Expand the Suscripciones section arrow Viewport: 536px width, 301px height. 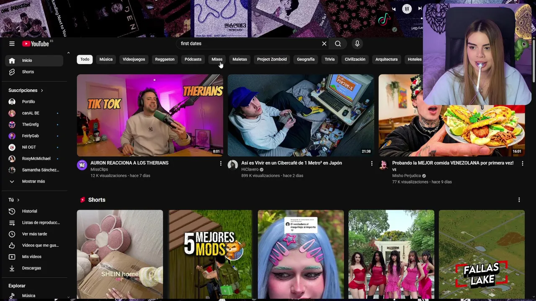(x=42, y=90)
